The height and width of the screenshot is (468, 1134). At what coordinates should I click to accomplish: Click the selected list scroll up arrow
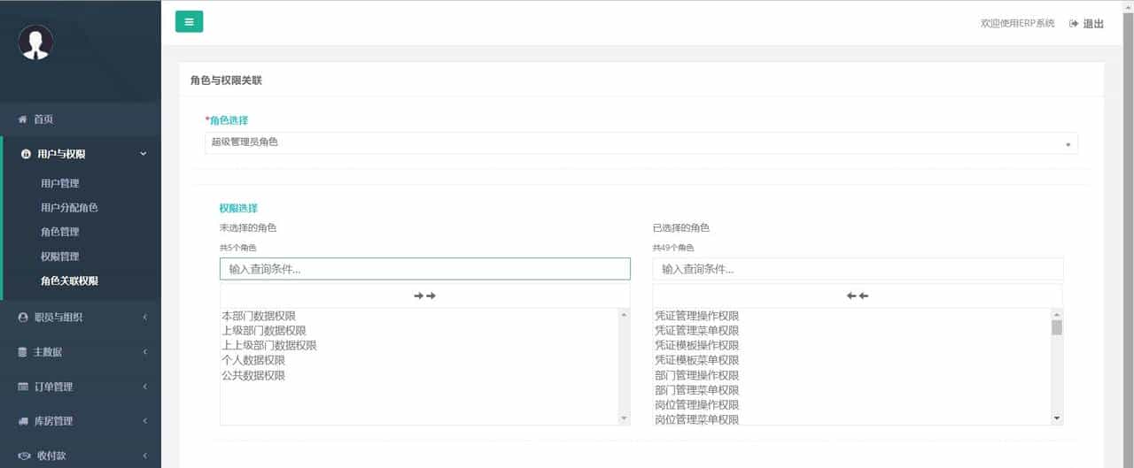tap(1057, 315)
